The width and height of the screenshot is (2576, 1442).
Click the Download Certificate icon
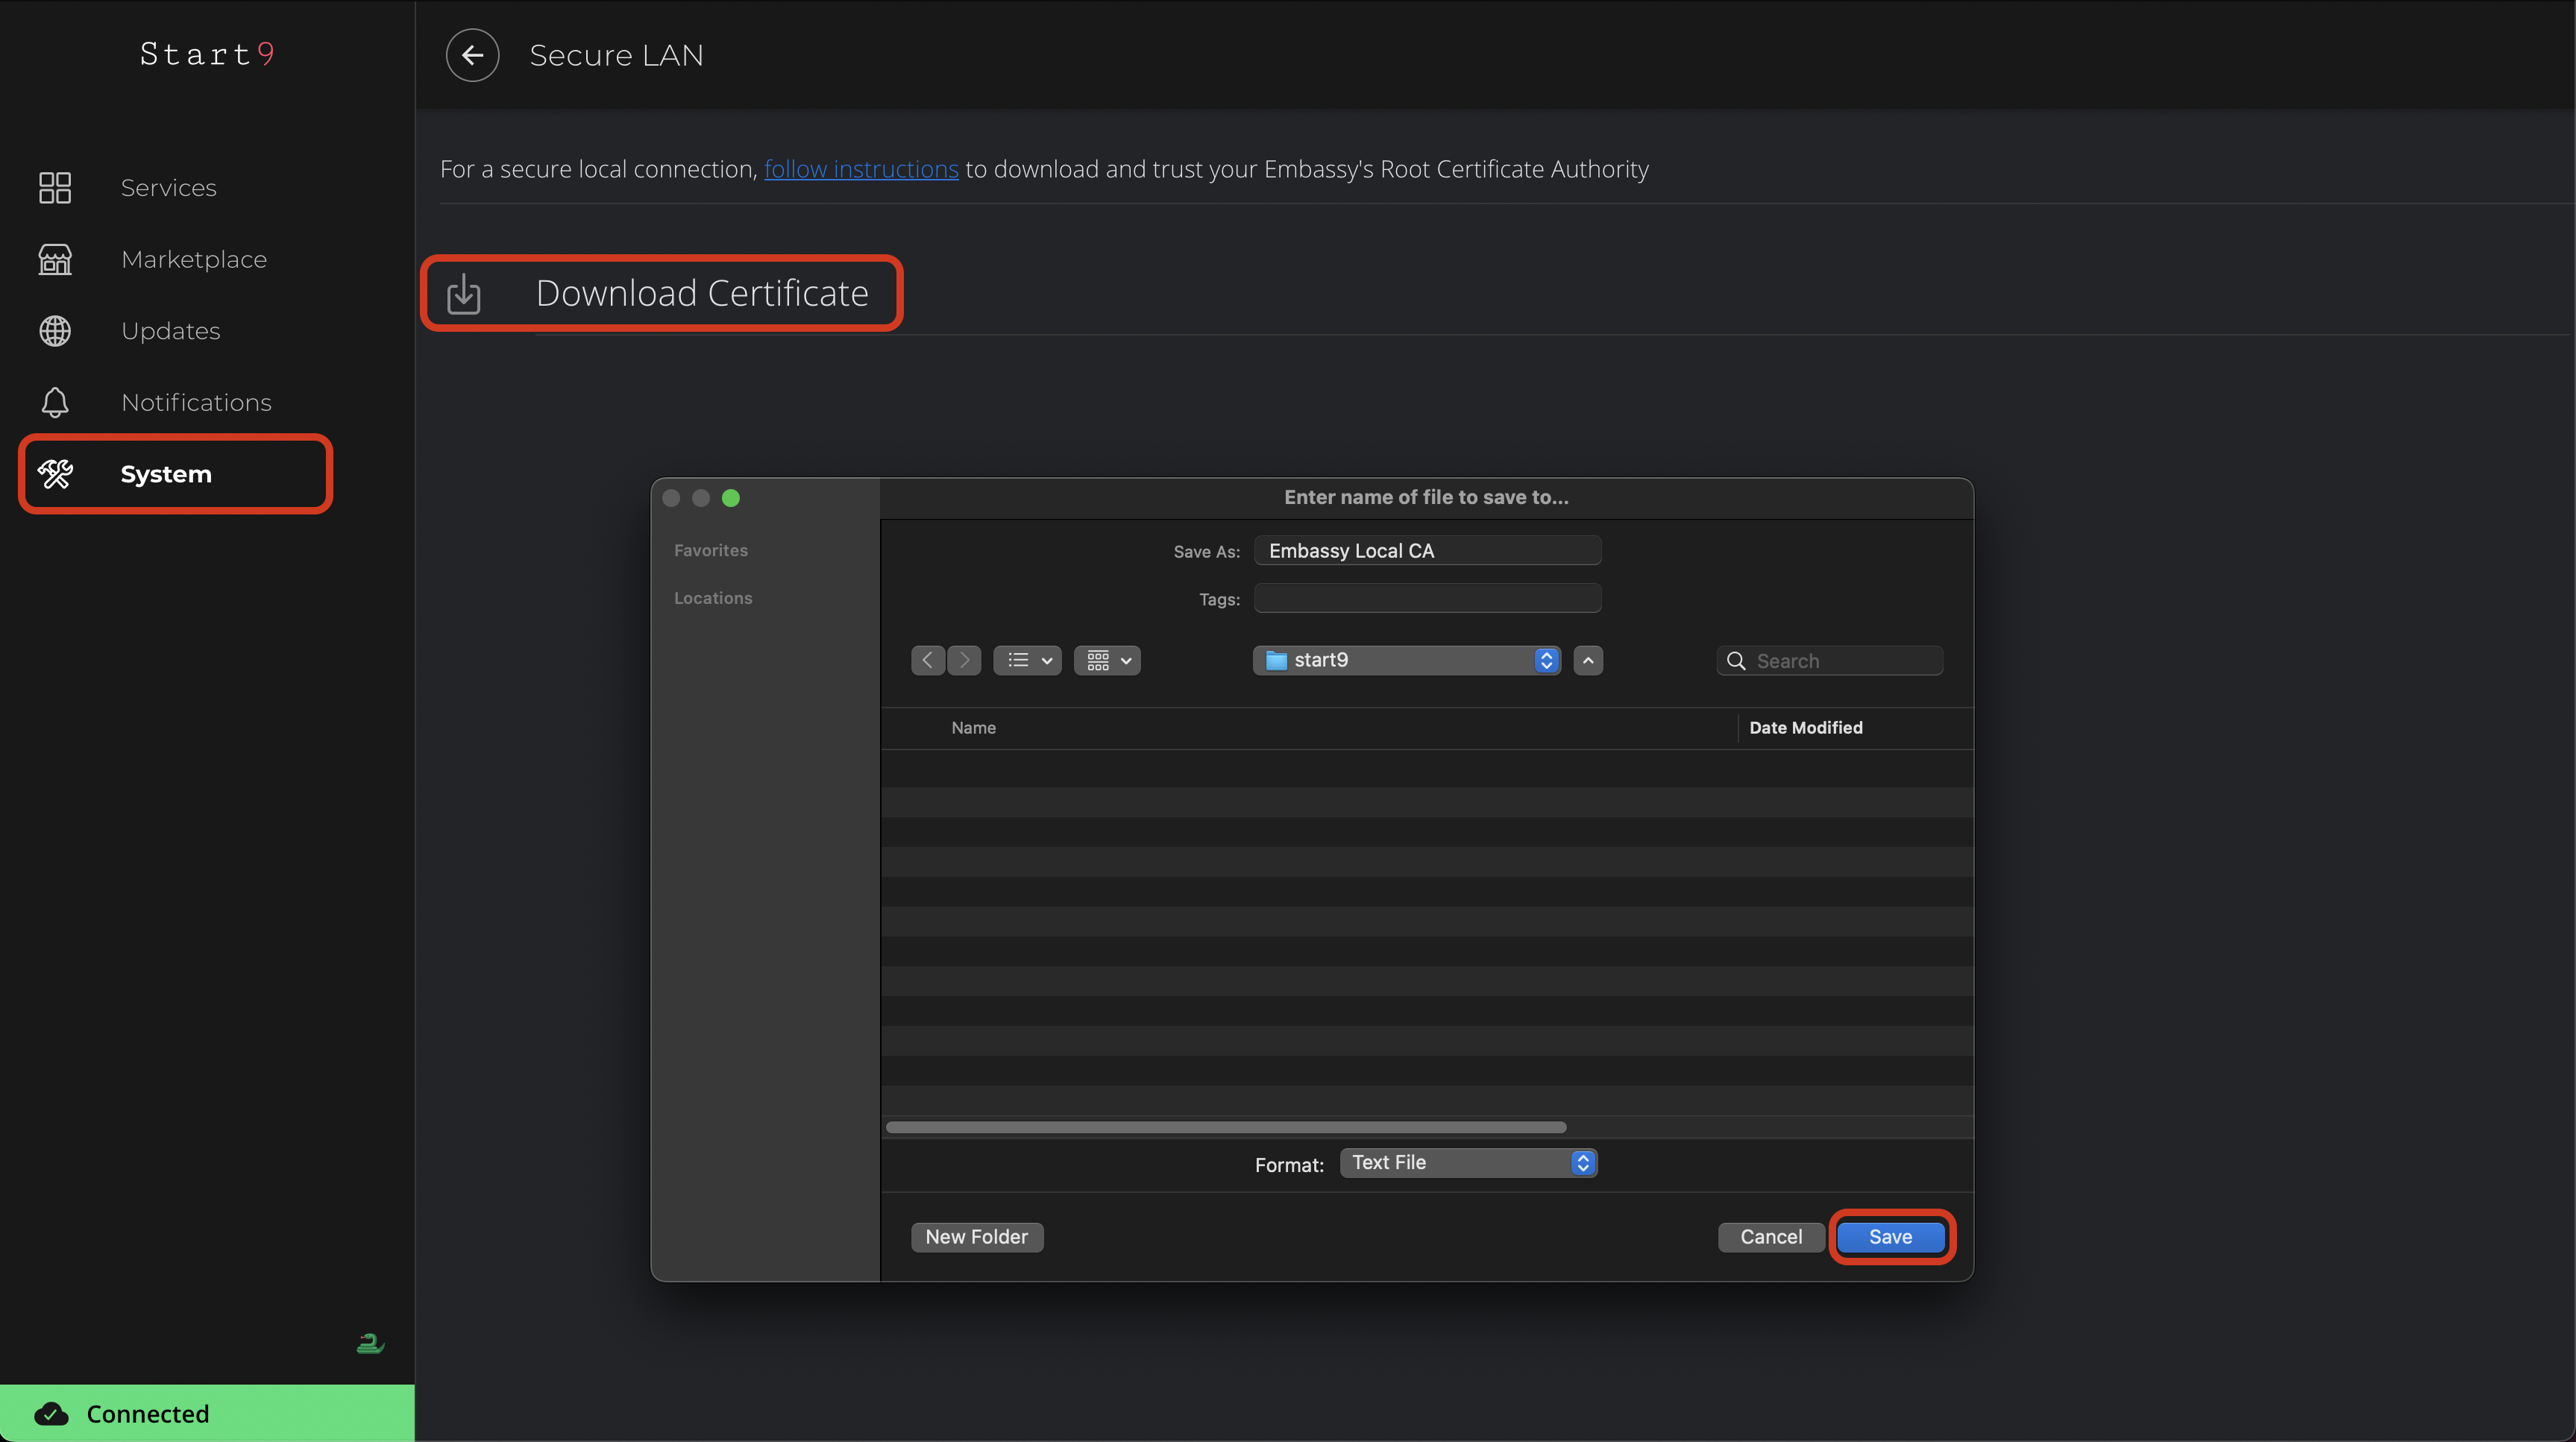pos(464,294)
